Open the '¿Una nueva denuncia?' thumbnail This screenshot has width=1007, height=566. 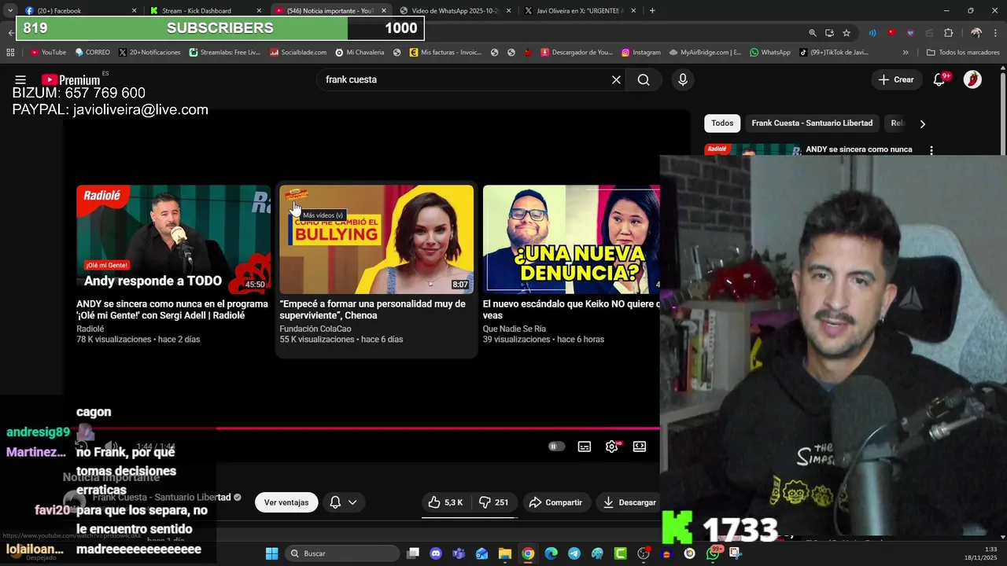pos(571,239)
